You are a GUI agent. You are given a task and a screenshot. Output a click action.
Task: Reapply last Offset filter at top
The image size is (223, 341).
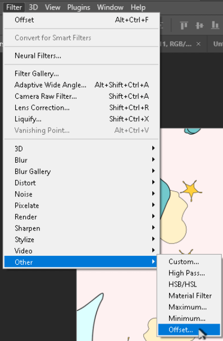click(82, 20)
